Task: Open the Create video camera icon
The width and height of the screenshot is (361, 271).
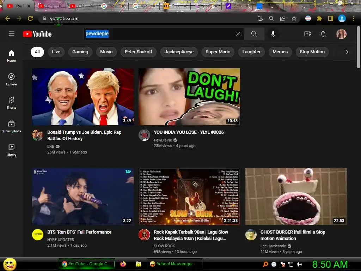Action: (x=307, y=34)
